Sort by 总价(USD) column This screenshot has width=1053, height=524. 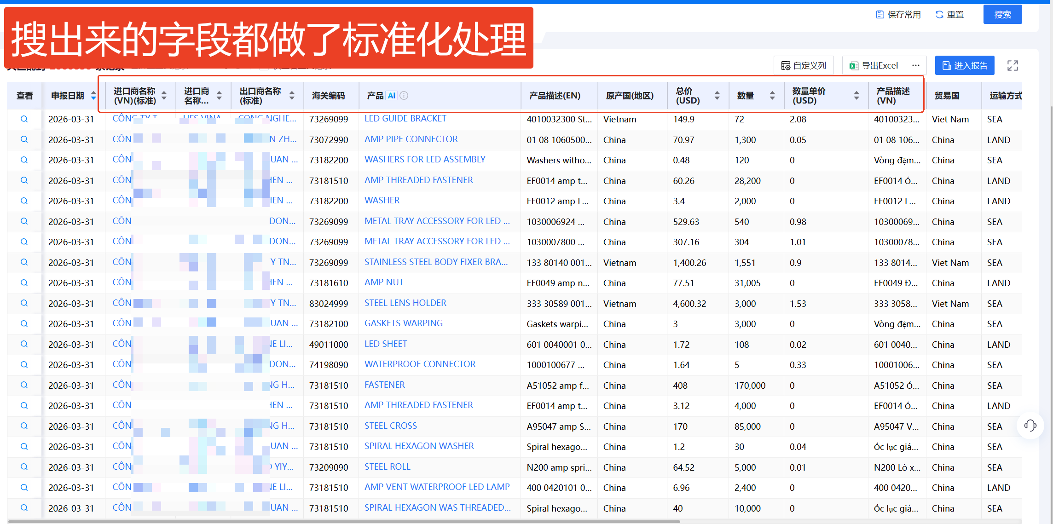click(717, 96)
